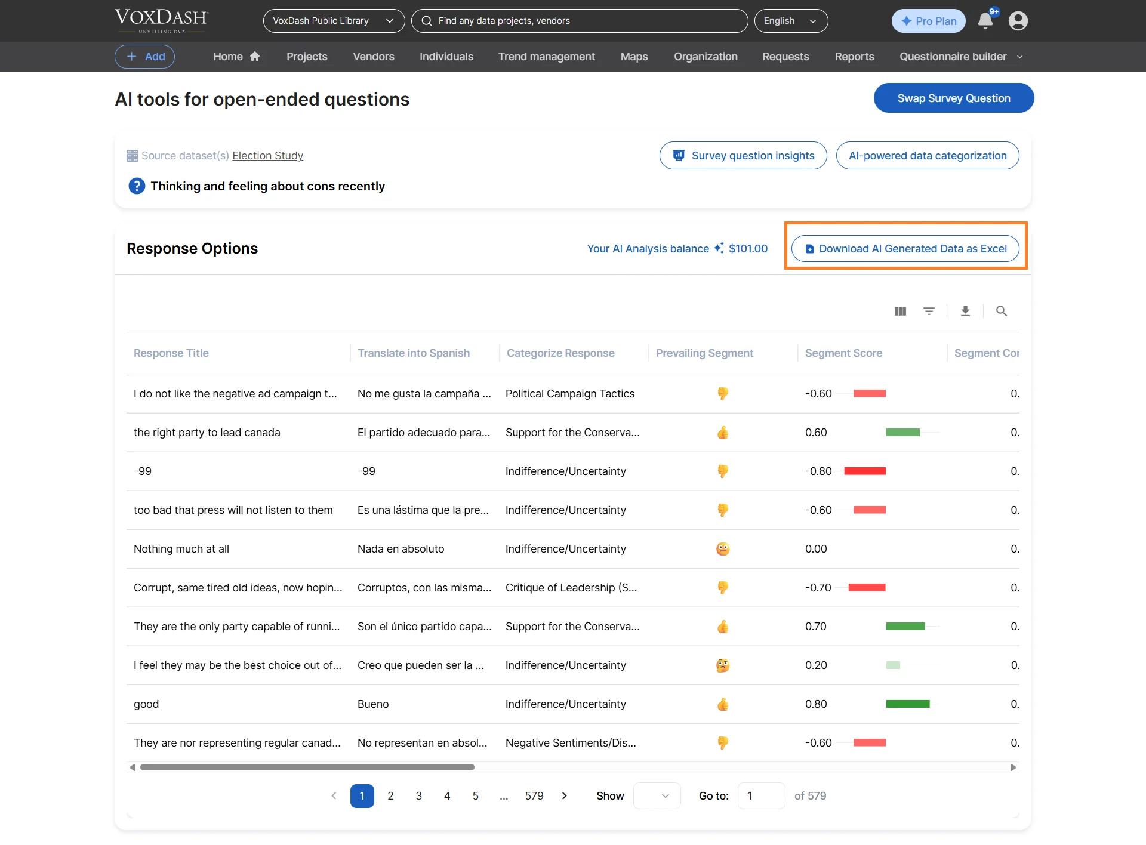Click the AI balance sparkle icon
1146x845 pixels.
pyautogui.click(x=719, y=248)
